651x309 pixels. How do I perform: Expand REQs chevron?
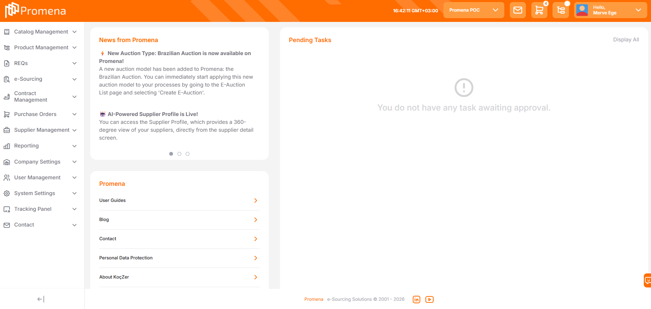[x=75, y=63]
